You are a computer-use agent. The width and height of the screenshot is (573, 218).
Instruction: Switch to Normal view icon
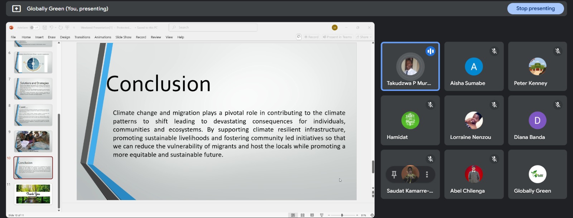293,215
